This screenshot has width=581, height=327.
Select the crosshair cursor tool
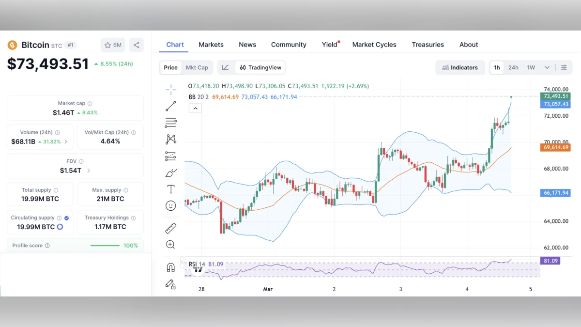(x=170, y=89)
